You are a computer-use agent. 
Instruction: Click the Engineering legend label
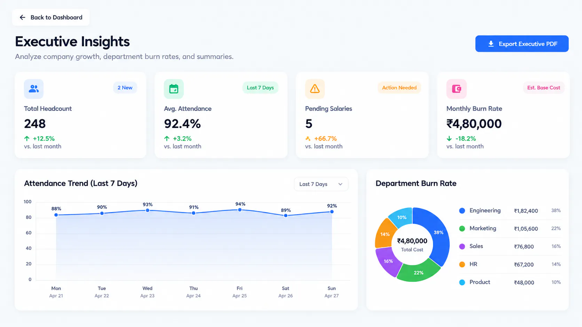485,210
